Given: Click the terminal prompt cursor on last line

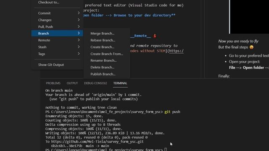Looking at the screenshot, I should tap(166, 150).
